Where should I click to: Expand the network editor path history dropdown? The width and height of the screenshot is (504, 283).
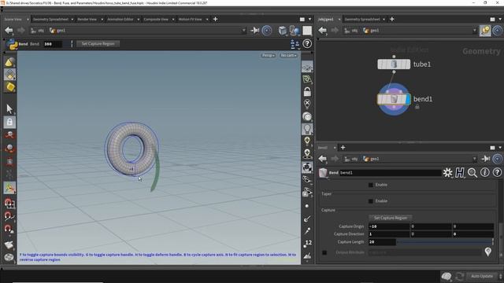pos(475,31)
